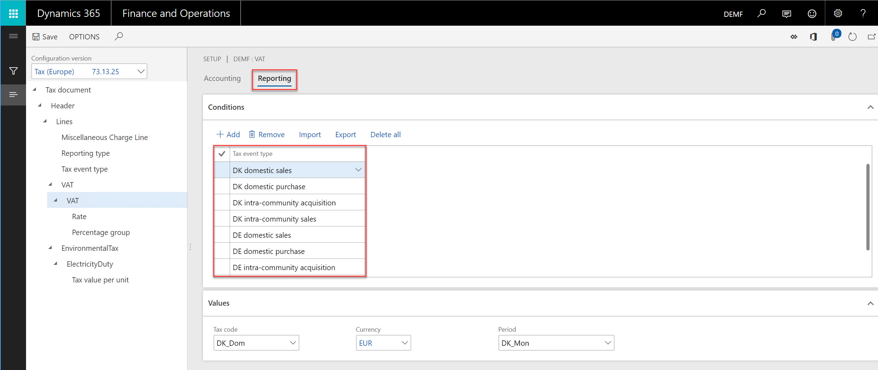This screenshot has height=370, width=878.
Task: Switch to the Accounting tab
Action: pyautogui.click(x=222, y=78)
